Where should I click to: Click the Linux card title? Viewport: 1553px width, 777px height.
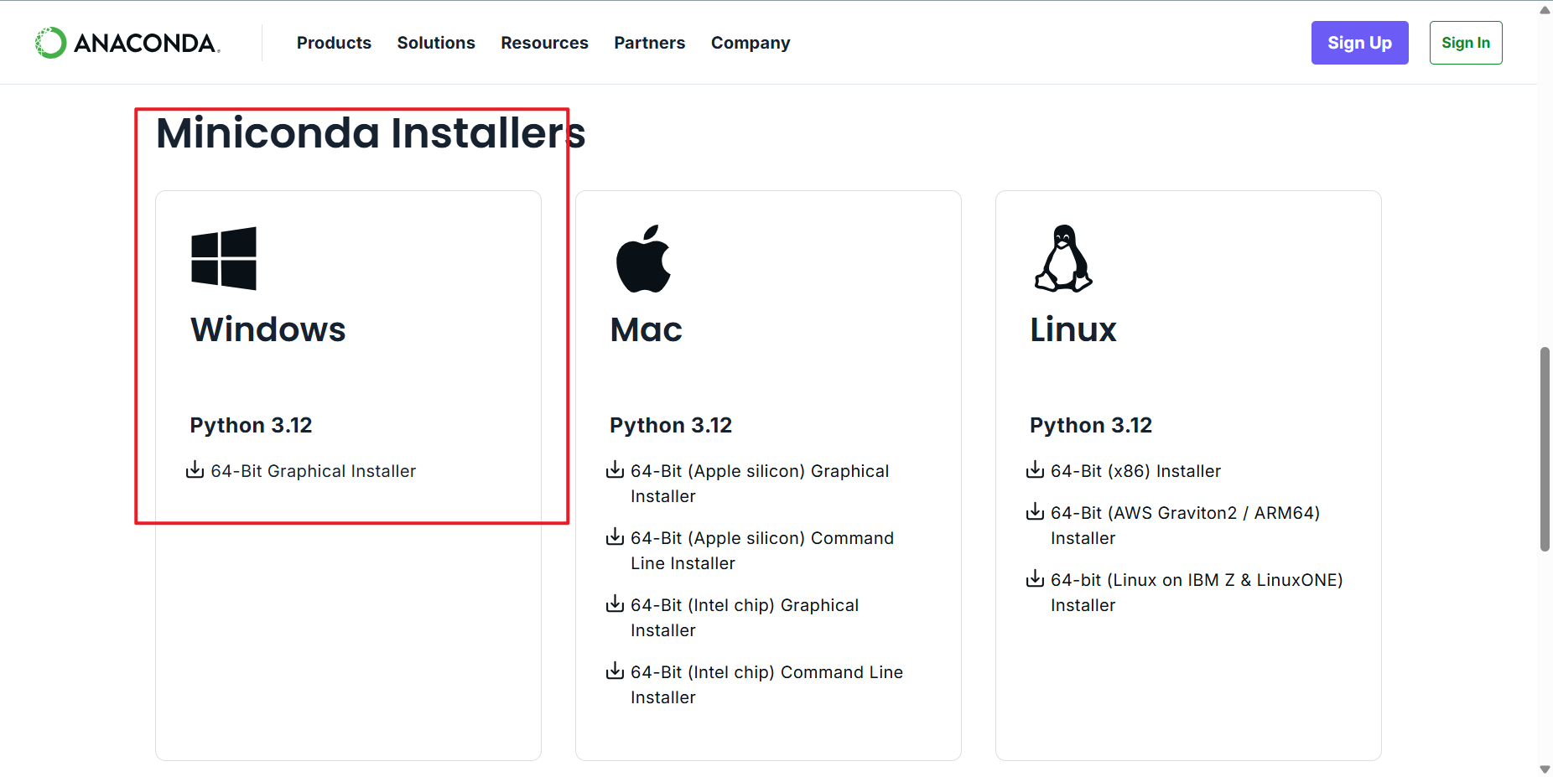1073,329
